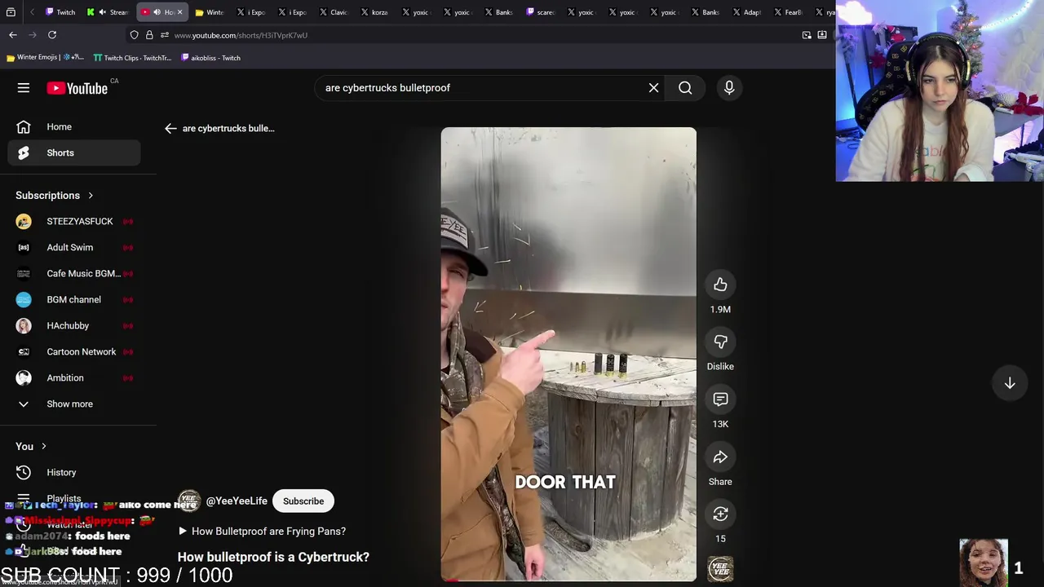Close the active YouTube tab
This screenshot has width=1044, height=587.
180,12
